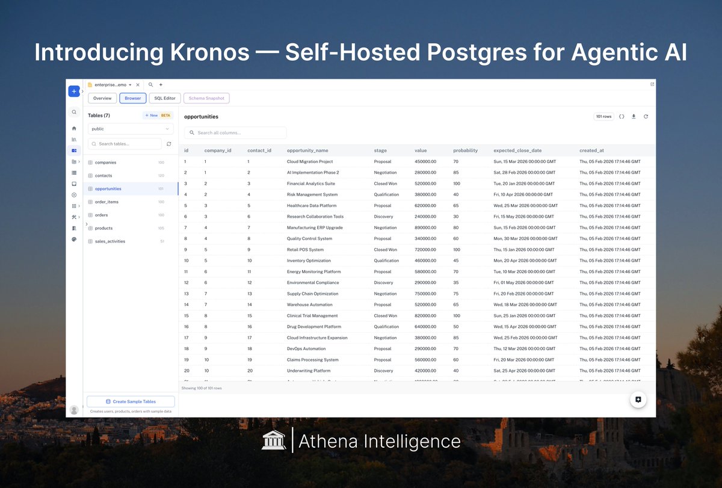Expand the tools chevron in sidebar
Screen dimensions: 722x488
click(79, 217)
